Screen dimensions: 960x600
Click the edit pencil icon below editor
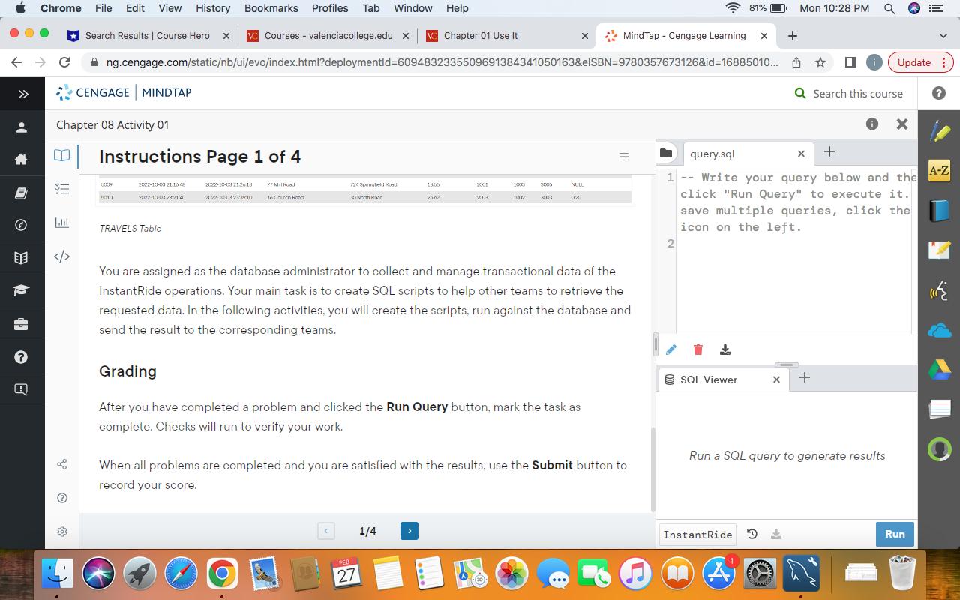click(x=671, y=349)
